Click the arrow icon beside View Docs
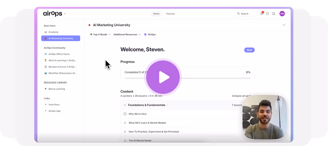Viewport: 328px width, 146px height. pyautogui.click(x=46, y=105)
